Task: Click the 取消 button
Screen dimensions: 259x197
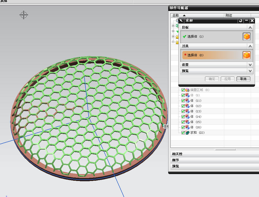Action: [x=243, y=79]
